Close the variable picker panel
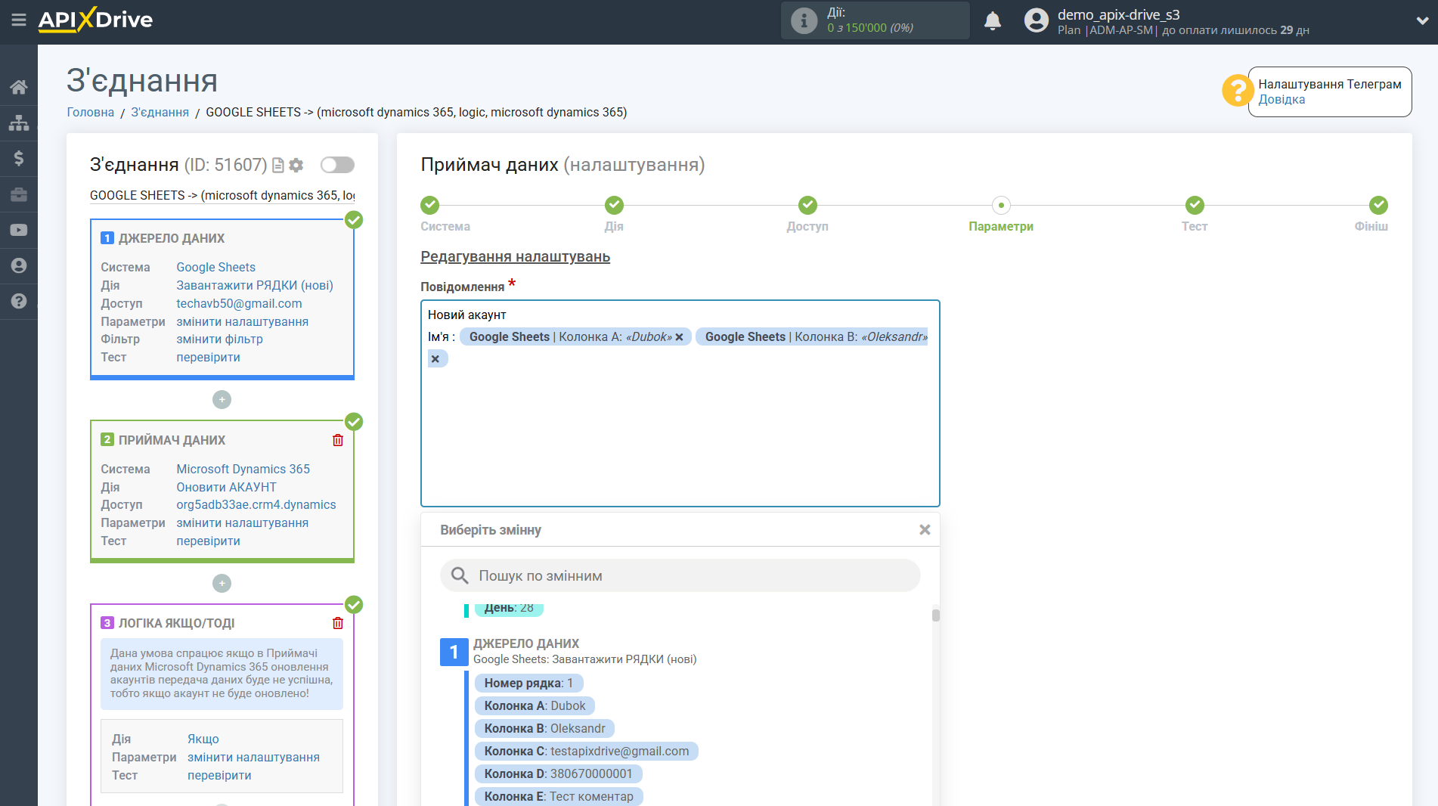 click(x=925, y=530)
